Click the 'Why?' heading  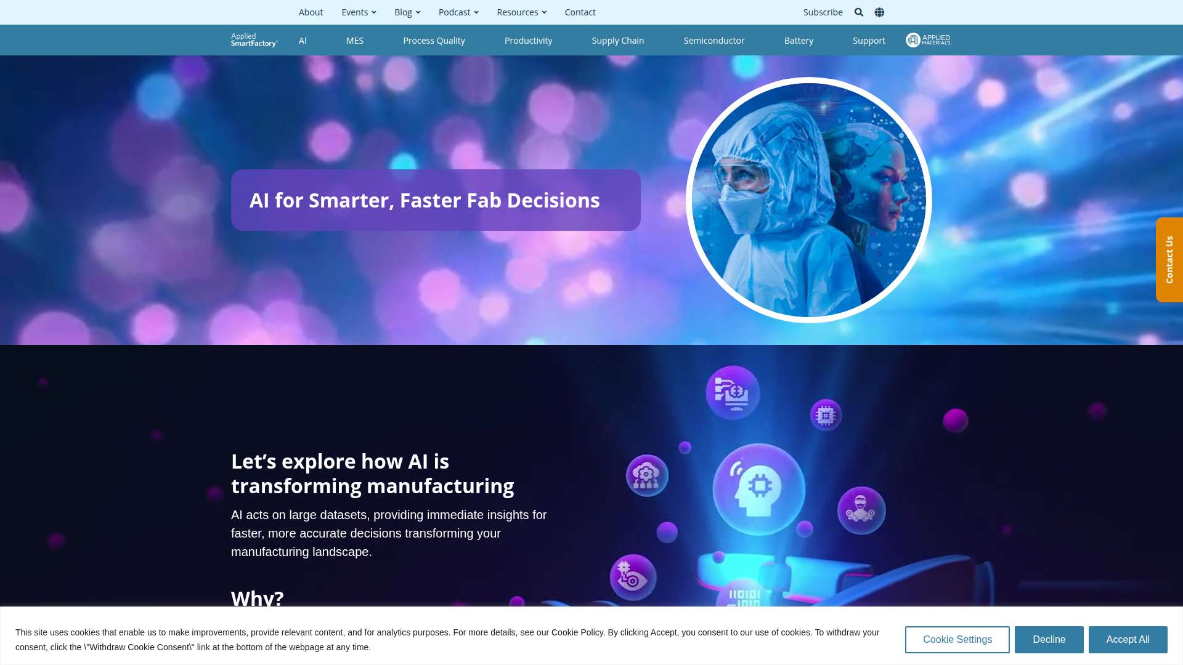coord(258,598)
